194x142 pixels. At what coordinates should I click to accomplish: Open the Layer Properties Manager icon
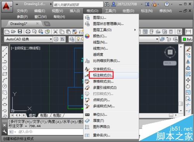coord(72,39)
